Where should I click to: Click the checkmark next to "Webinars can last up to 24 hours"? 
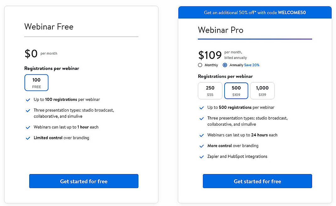(x=201, y=135)
